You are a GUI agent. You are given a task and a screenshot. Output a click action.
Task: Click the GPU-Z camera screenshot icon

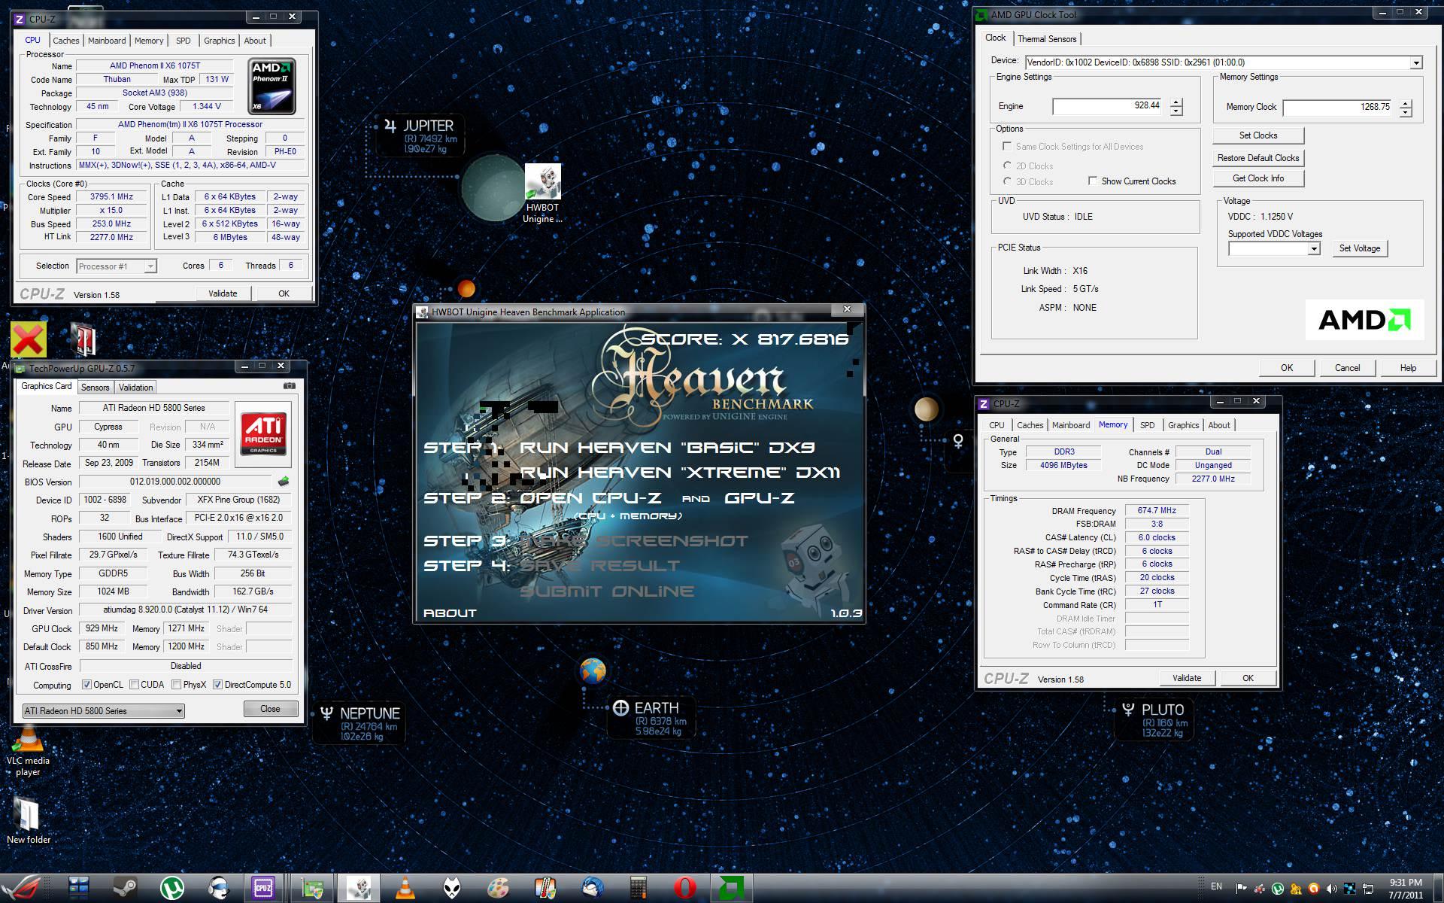(x=289, y=386)
